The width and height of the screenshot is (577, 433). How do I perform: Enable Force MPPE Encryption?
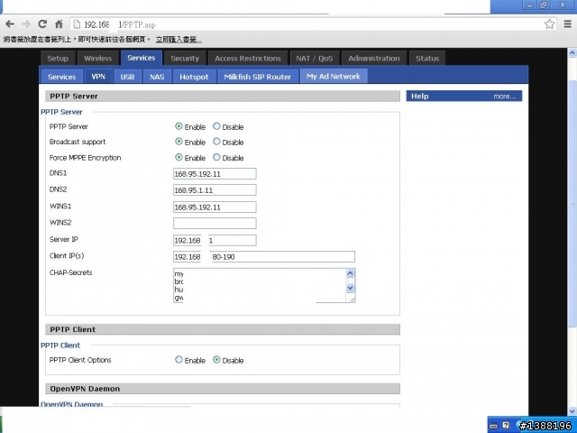coord(179,157)
